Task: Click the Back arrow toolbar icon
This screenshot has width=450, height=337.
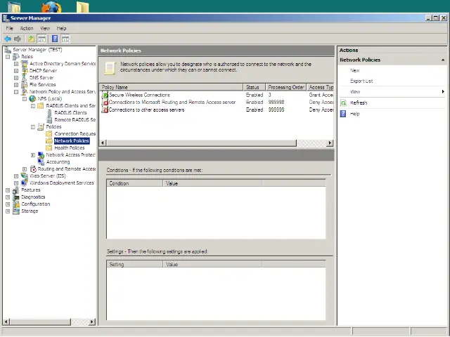Action: [8, 39]
